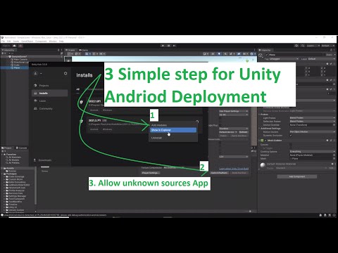338x253 pixels.
Task: Open Community in Unity Hub sidebar
Action: coord(43,108)
